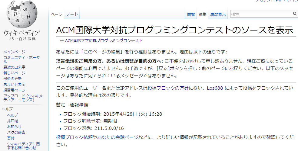Open 寄付 donation link
The height and width of the screenshot is (151, 298).
tap(11, 138)
